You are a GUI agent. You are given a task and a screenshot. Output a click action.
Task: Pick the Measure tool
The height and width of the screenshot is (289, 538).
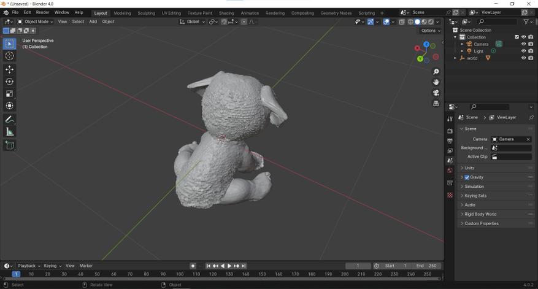pos(9,132)
